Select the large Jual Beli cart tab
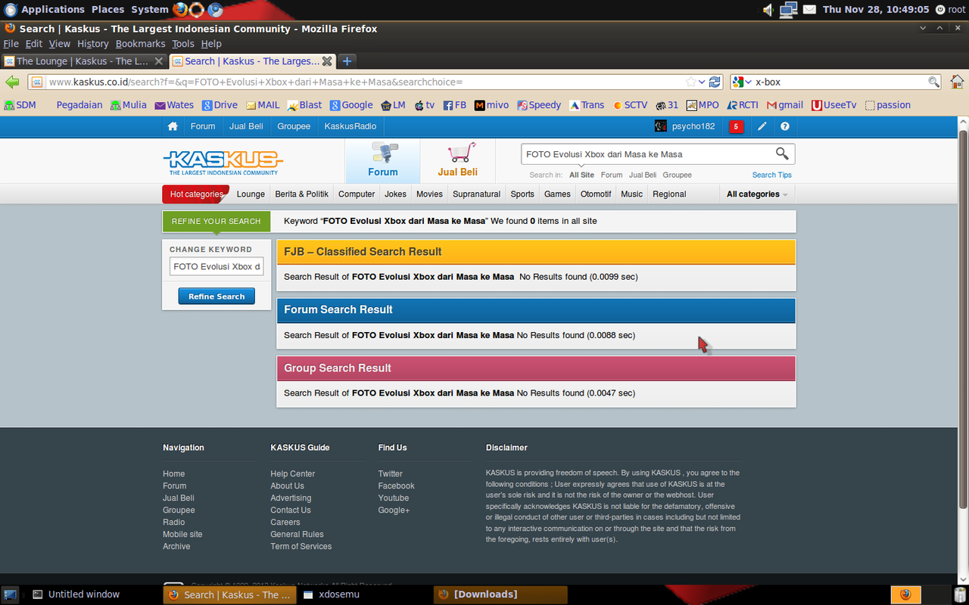This screenshot has width=969, height=605. click(x=458, y=161)
